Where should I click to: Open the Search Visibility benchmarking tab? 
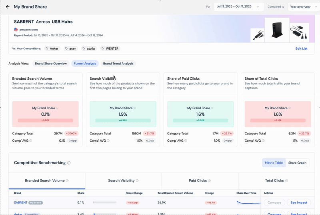point(124,181)
